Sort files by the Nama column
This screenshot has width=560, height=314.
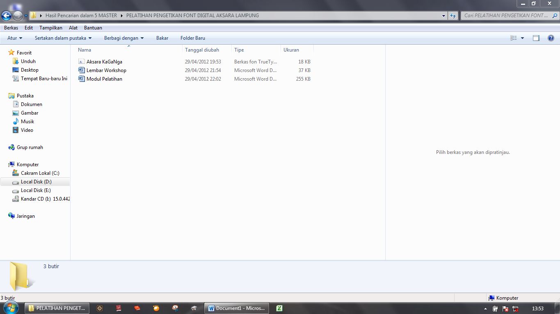[x=84, y=50]
